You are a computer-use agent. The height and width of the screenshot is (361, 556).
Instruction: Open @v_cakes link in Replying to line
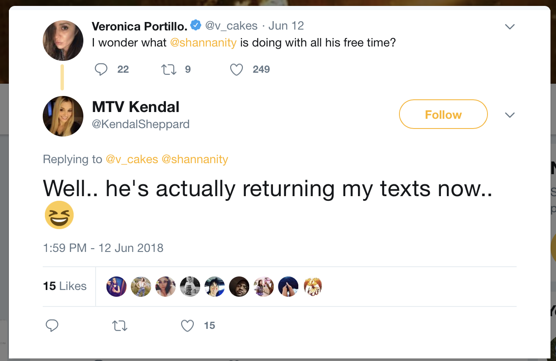point(132,159)
